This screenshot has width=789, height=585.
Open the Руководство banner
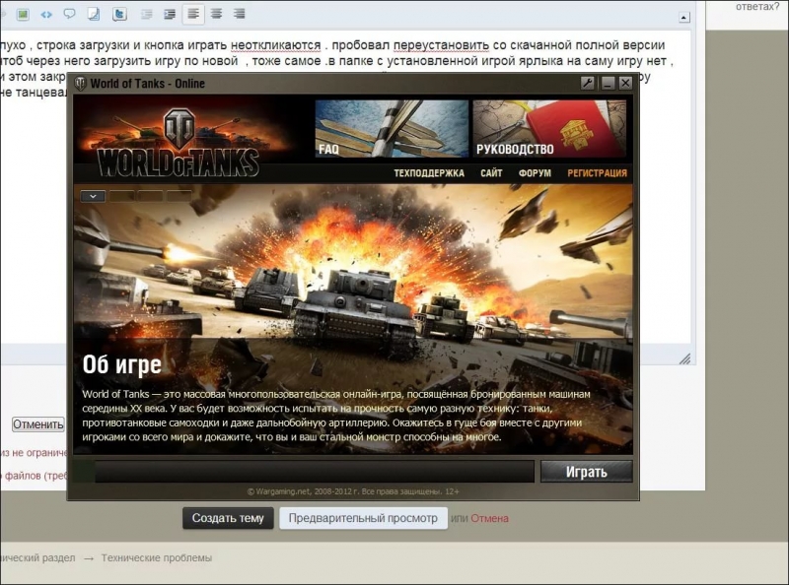click(549, 129)
